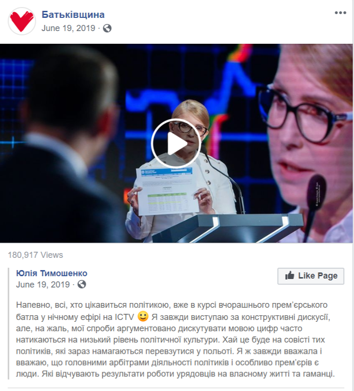
Task: Play the video with the center play button
Action: click(x=176, y=144)
